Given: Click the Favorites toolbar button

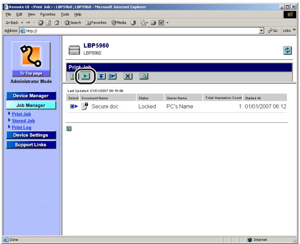Looking at the screenshot, I should 96,22.
